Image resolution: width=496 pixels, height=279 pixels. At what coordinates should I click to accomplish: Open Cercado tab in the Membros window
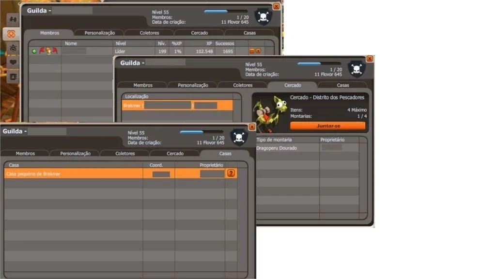tap(199, 33)
